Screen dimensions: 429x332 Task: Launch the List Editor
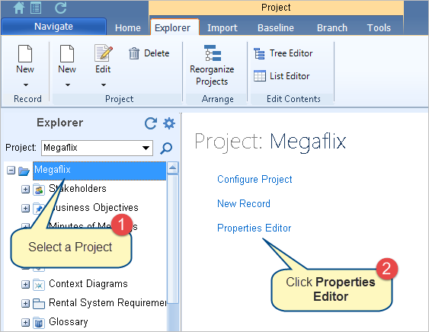point(281,75)
